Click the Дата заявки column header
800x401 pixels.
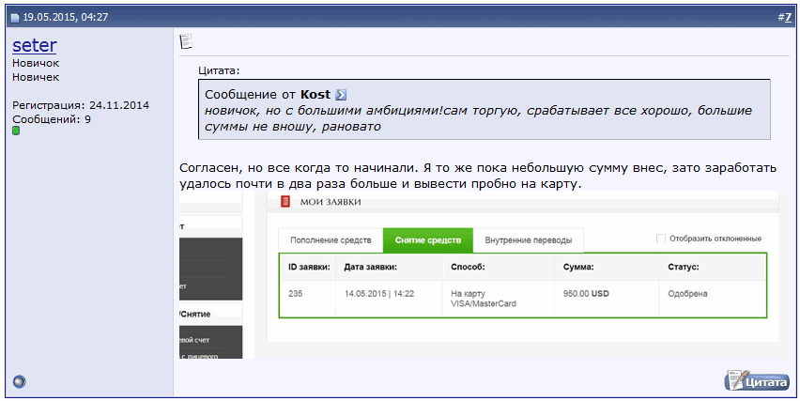(370, 267)
